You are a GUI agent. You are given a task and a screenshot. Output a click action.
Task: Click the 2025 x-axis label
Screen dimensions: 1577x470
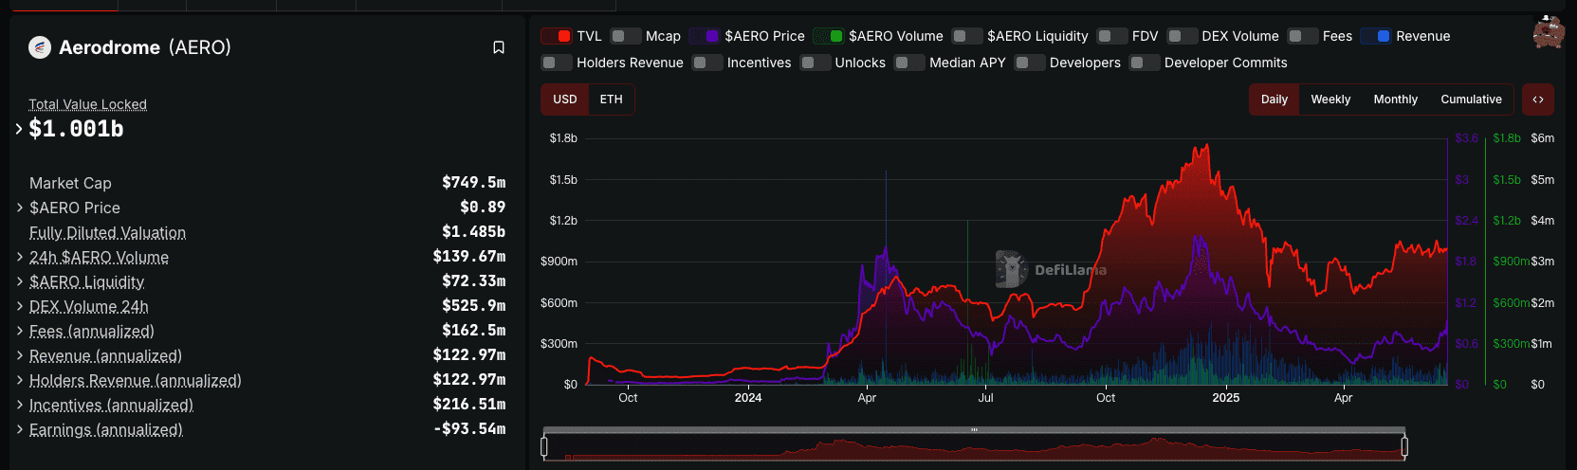(1225, 398)
